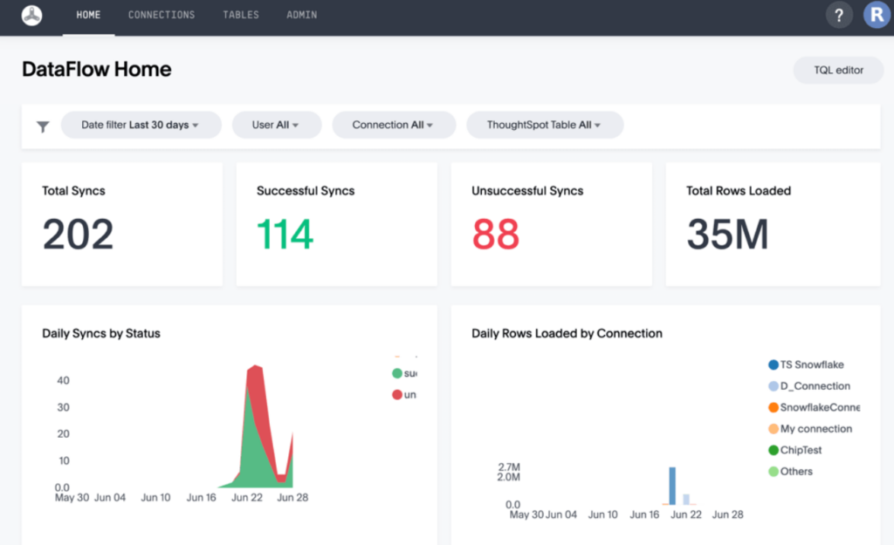Go to the TABLES tab
This screenshot has height=545, width=894.
[x=241, y=15]
